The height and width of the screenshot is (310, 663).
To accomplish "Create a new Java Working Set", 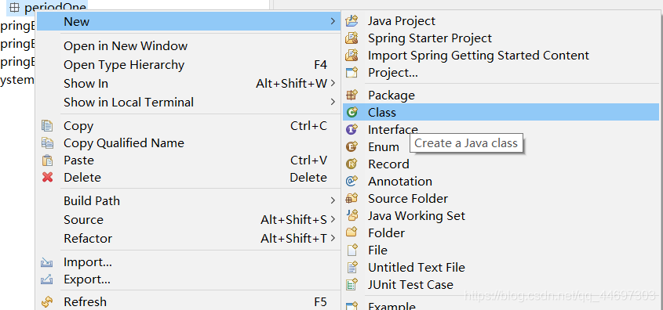I will (x=501, y=215).
